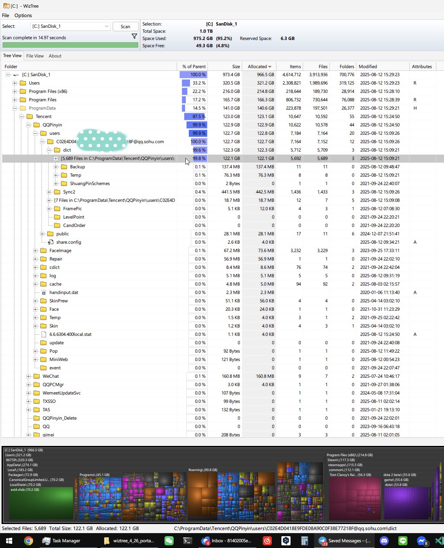The image size is (444, 548).
Task: Open the File menu
Action: 6,16
